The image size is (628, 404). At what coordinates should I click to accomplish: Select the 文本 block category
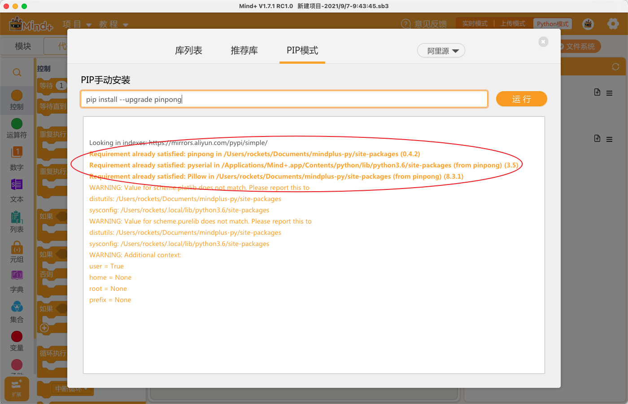17,190
